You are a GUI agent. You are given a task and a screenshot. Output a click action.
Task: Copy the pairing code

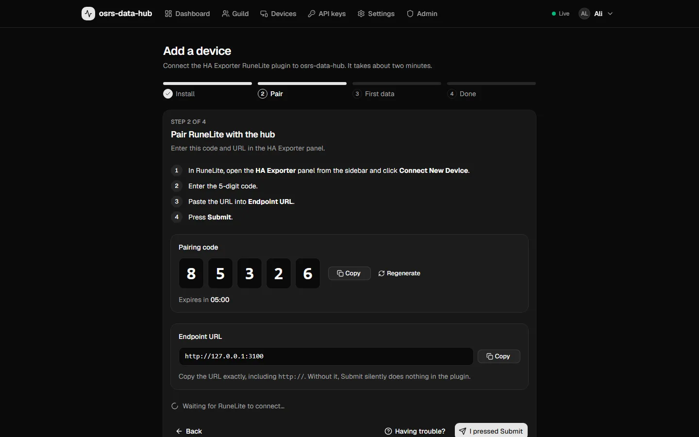[349, 273]
